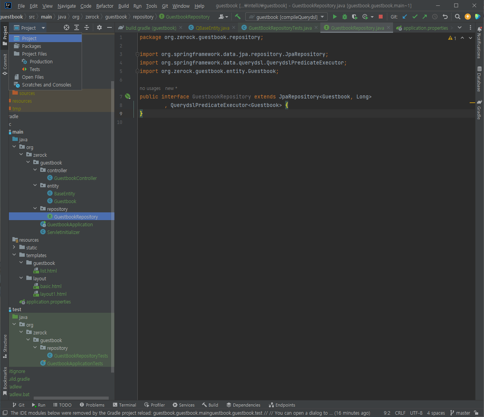Collapse the entity folder node
Screen dimensions: 484x417
35,185
